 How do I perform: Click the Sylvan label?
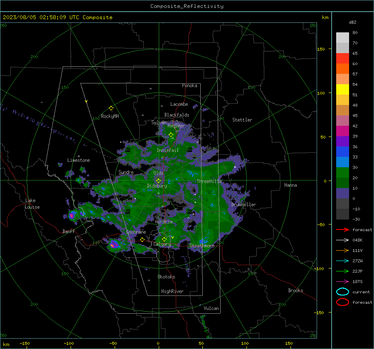[159, 122]
